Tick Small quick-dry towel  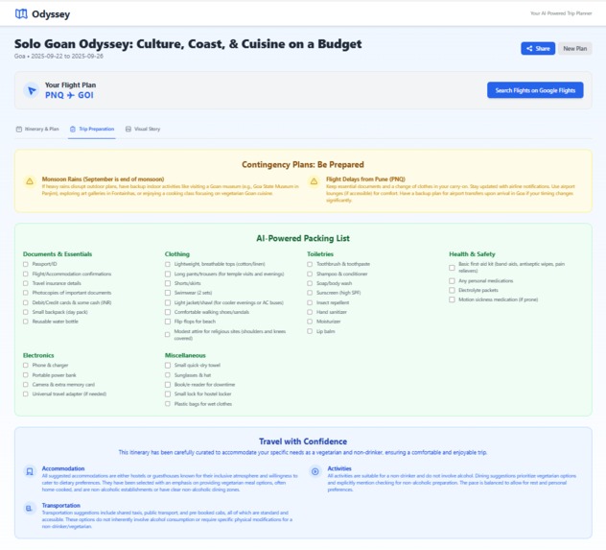coord(168,365)
